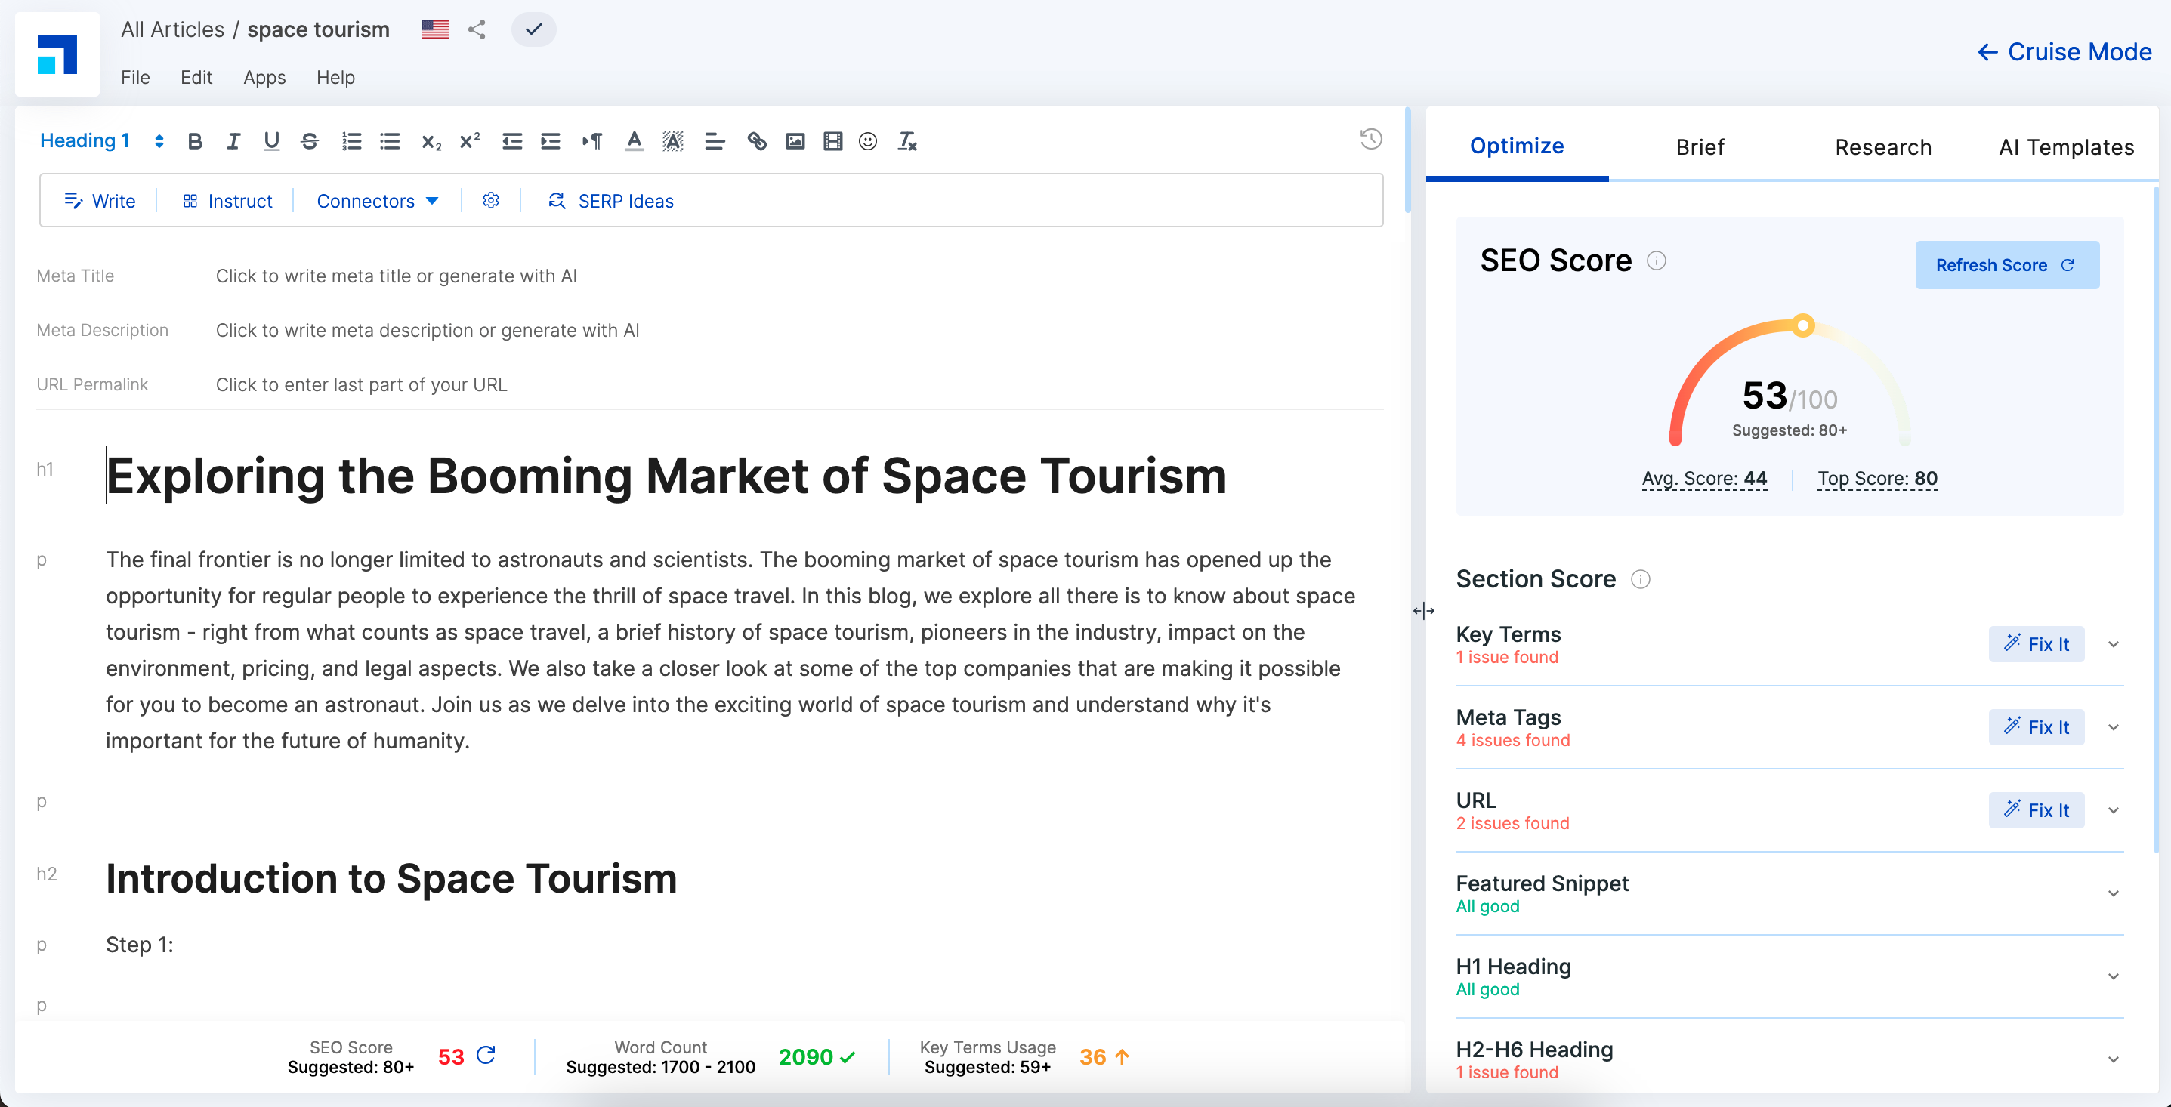
Task: Toggle italic formatting
Action: [233, 141]
